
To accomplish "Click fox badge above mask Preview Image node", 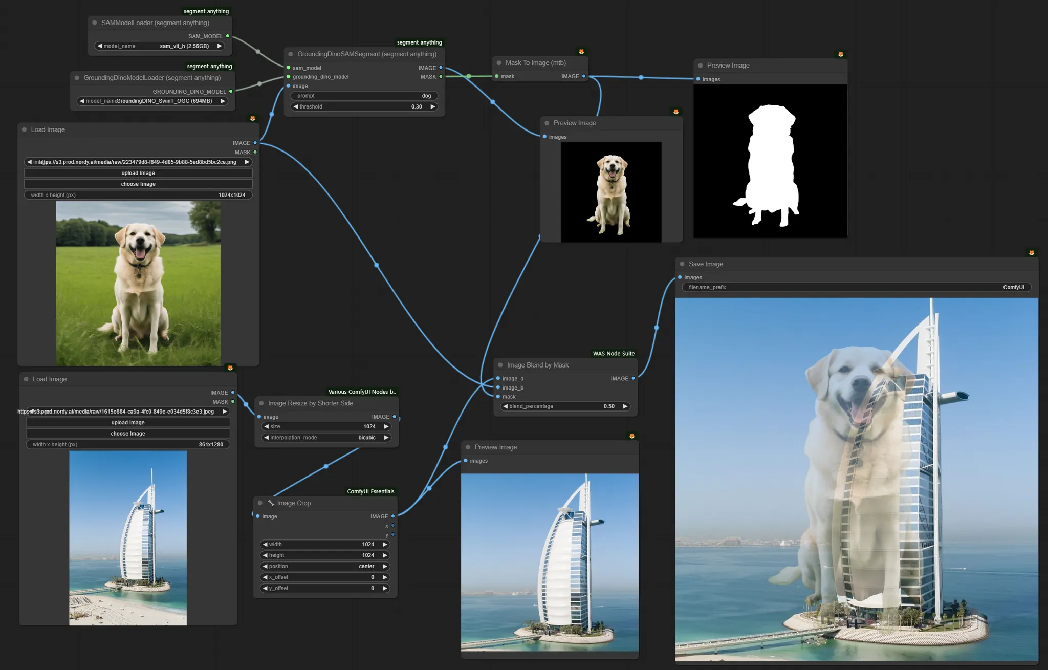I will coord(840,54).
